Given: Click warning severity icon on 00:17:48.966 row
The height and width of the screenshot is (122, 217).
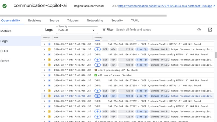Looking at the screenshot, I should tap(49, 96).
